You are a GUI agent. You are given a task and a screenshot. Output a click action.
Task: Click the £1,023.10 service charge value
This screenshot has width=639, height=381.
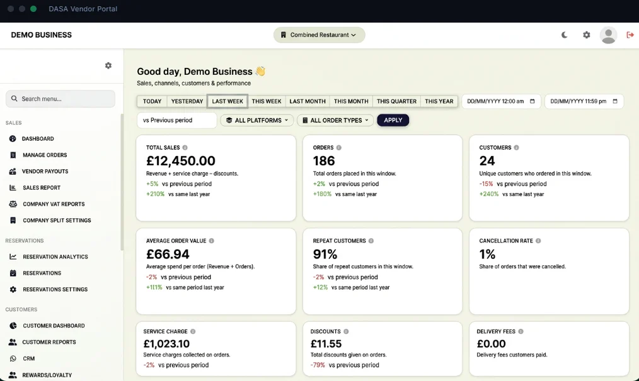(x=166, y=343)
